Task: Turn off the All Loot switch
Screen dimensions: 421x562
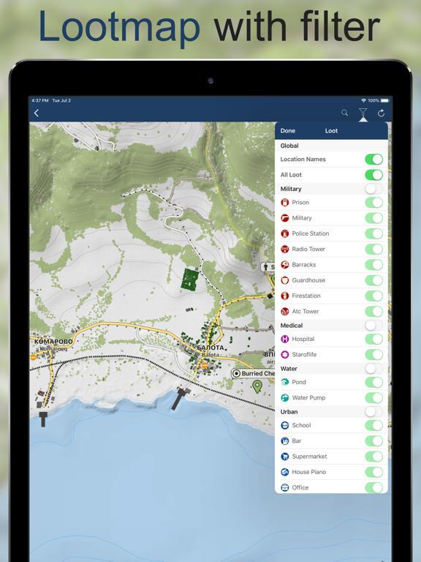Action: pos(373,175)
